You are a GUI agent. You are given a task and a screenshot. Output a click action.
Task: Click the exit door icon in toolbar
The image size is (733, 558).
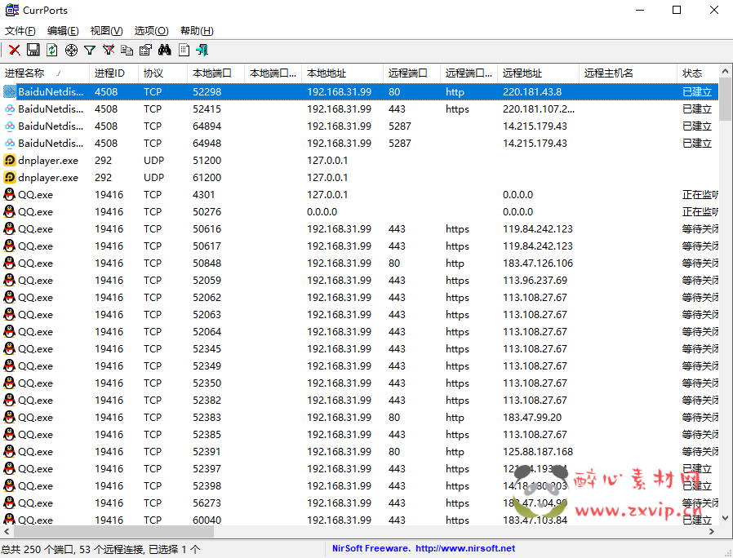(x=202, y=51)
